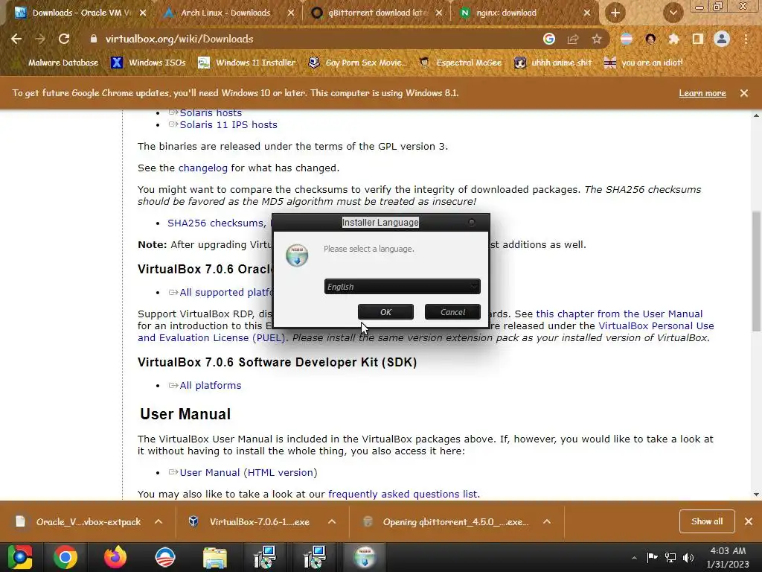Show hidden system tray icons

coord(634,558)
